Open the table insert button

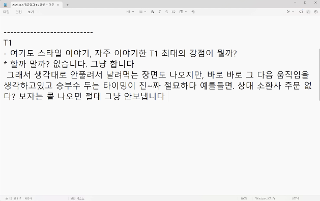click(x=181, y=12)
